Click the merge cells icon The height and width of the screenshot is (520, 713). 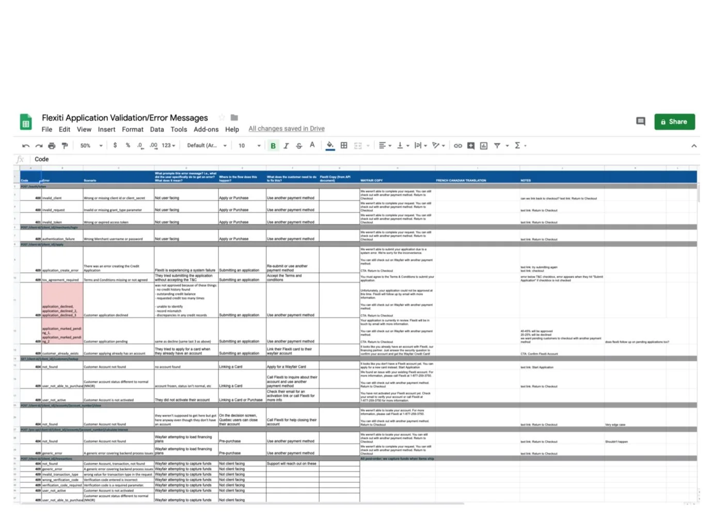358,145
